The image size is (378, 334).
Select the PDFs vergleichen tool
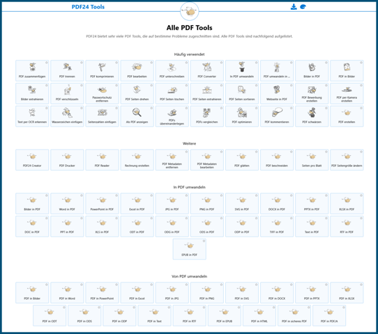(207, 116)
